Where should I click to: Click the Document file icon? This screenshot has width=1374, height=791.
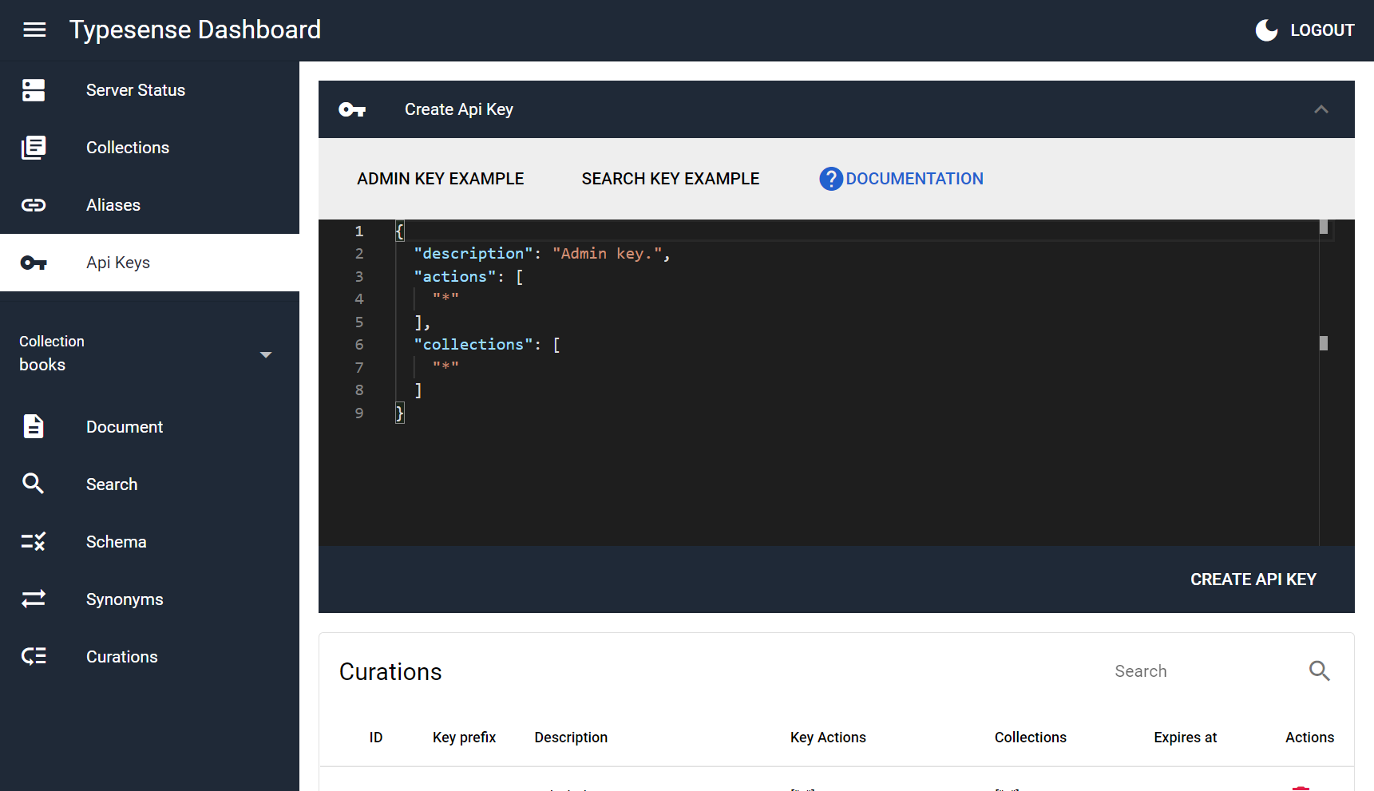tap(34, 427)
